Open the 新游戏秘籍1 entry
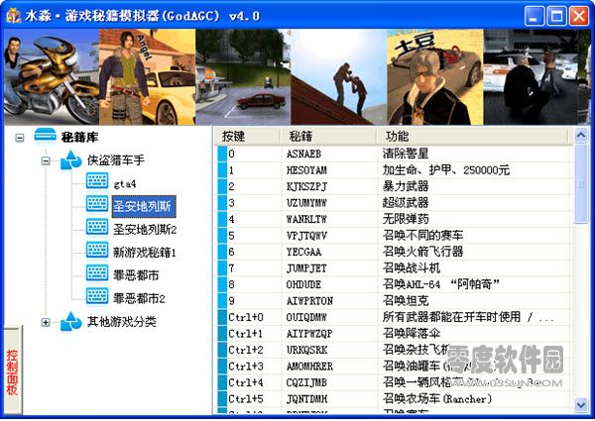595x421 pixels. (145, 253)
